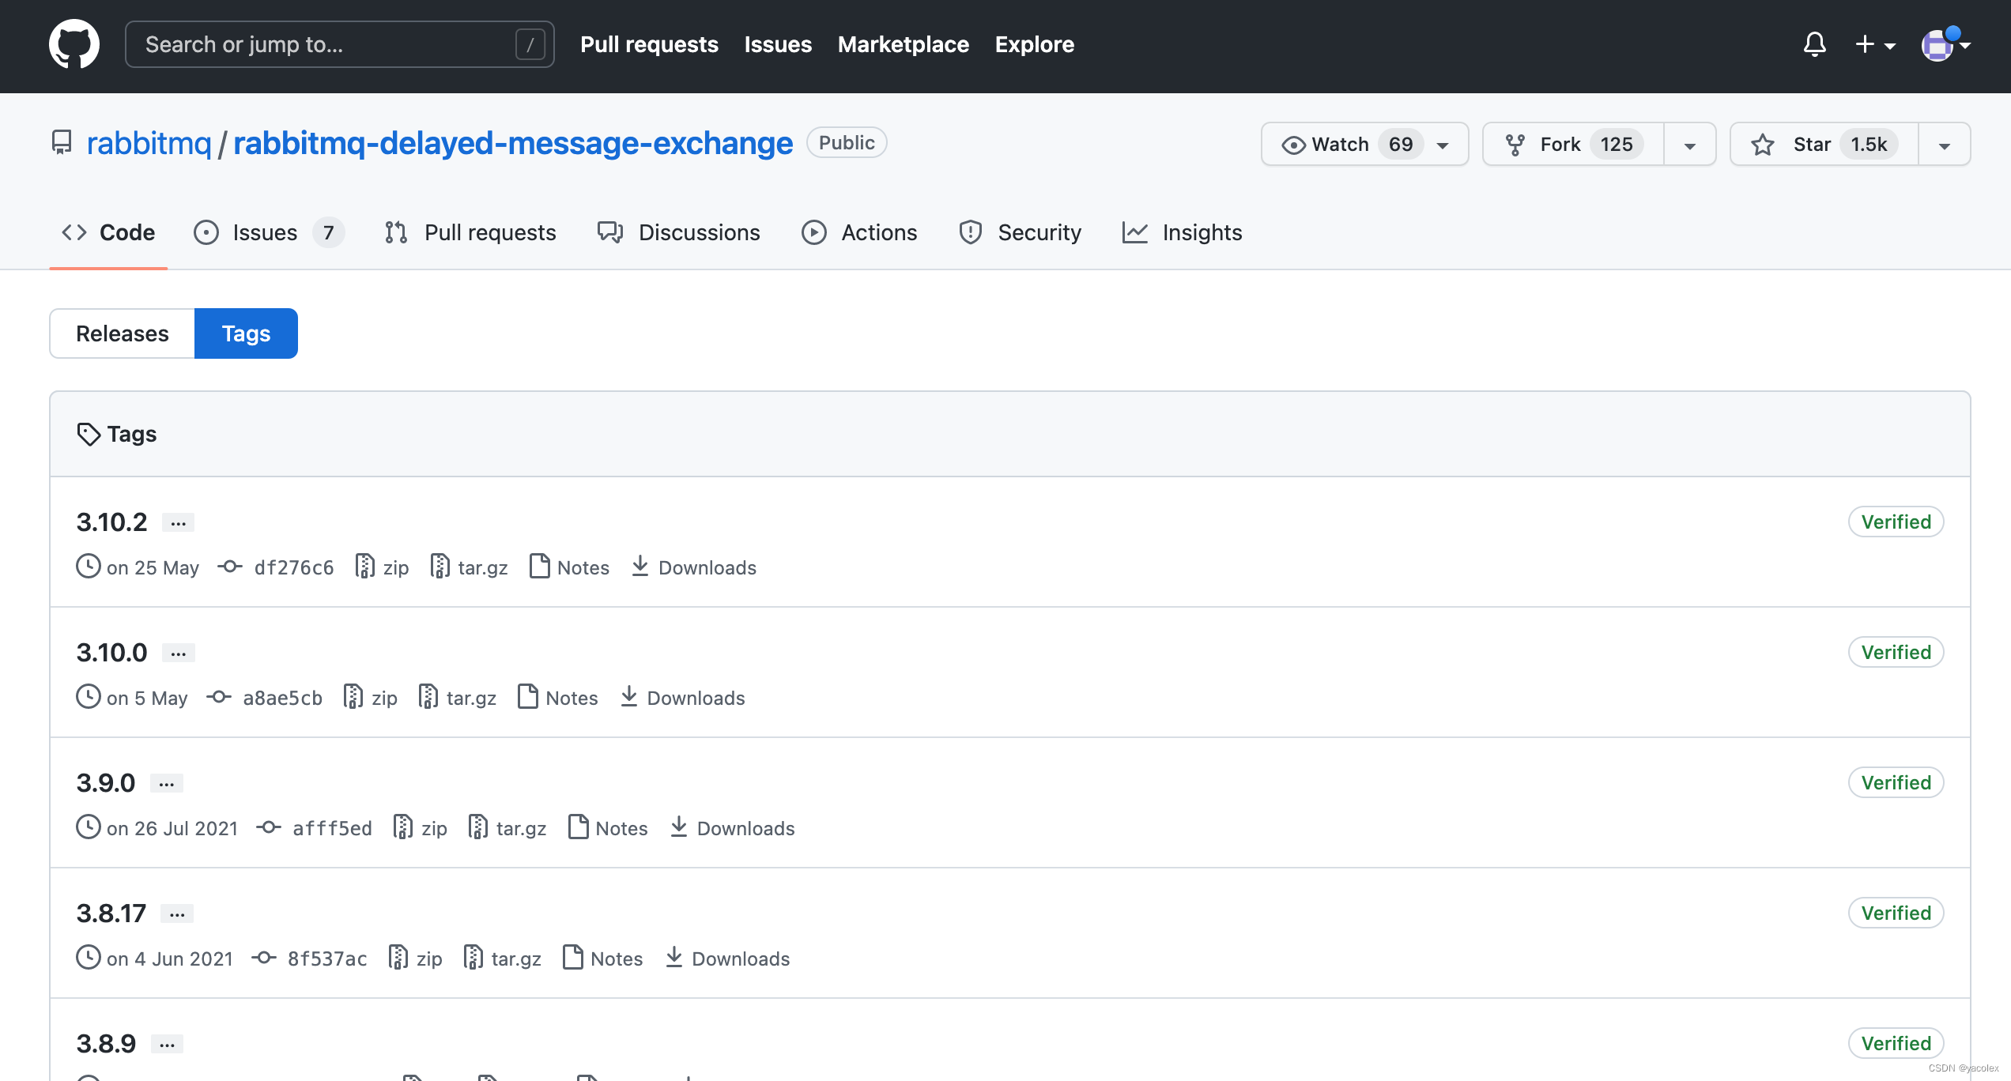This screenshot has width=2011, height=1081.
Task: View Notes for tag 3.10.0
Action: pyautogui.click(x=558, y=698)
